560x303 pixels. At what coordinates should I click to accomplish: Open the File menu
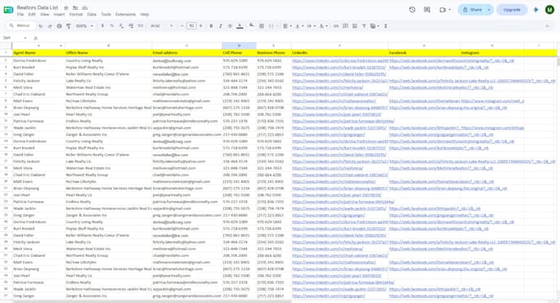(x=21, y=15)
